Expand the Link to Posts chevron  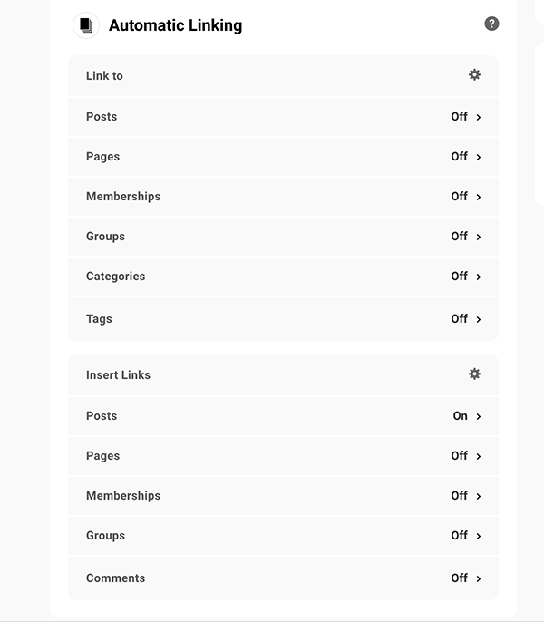(x=479, y=117)
